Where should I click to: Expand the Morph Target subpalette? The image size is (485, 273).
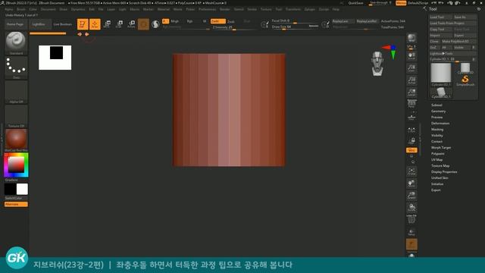click(441, 148)
